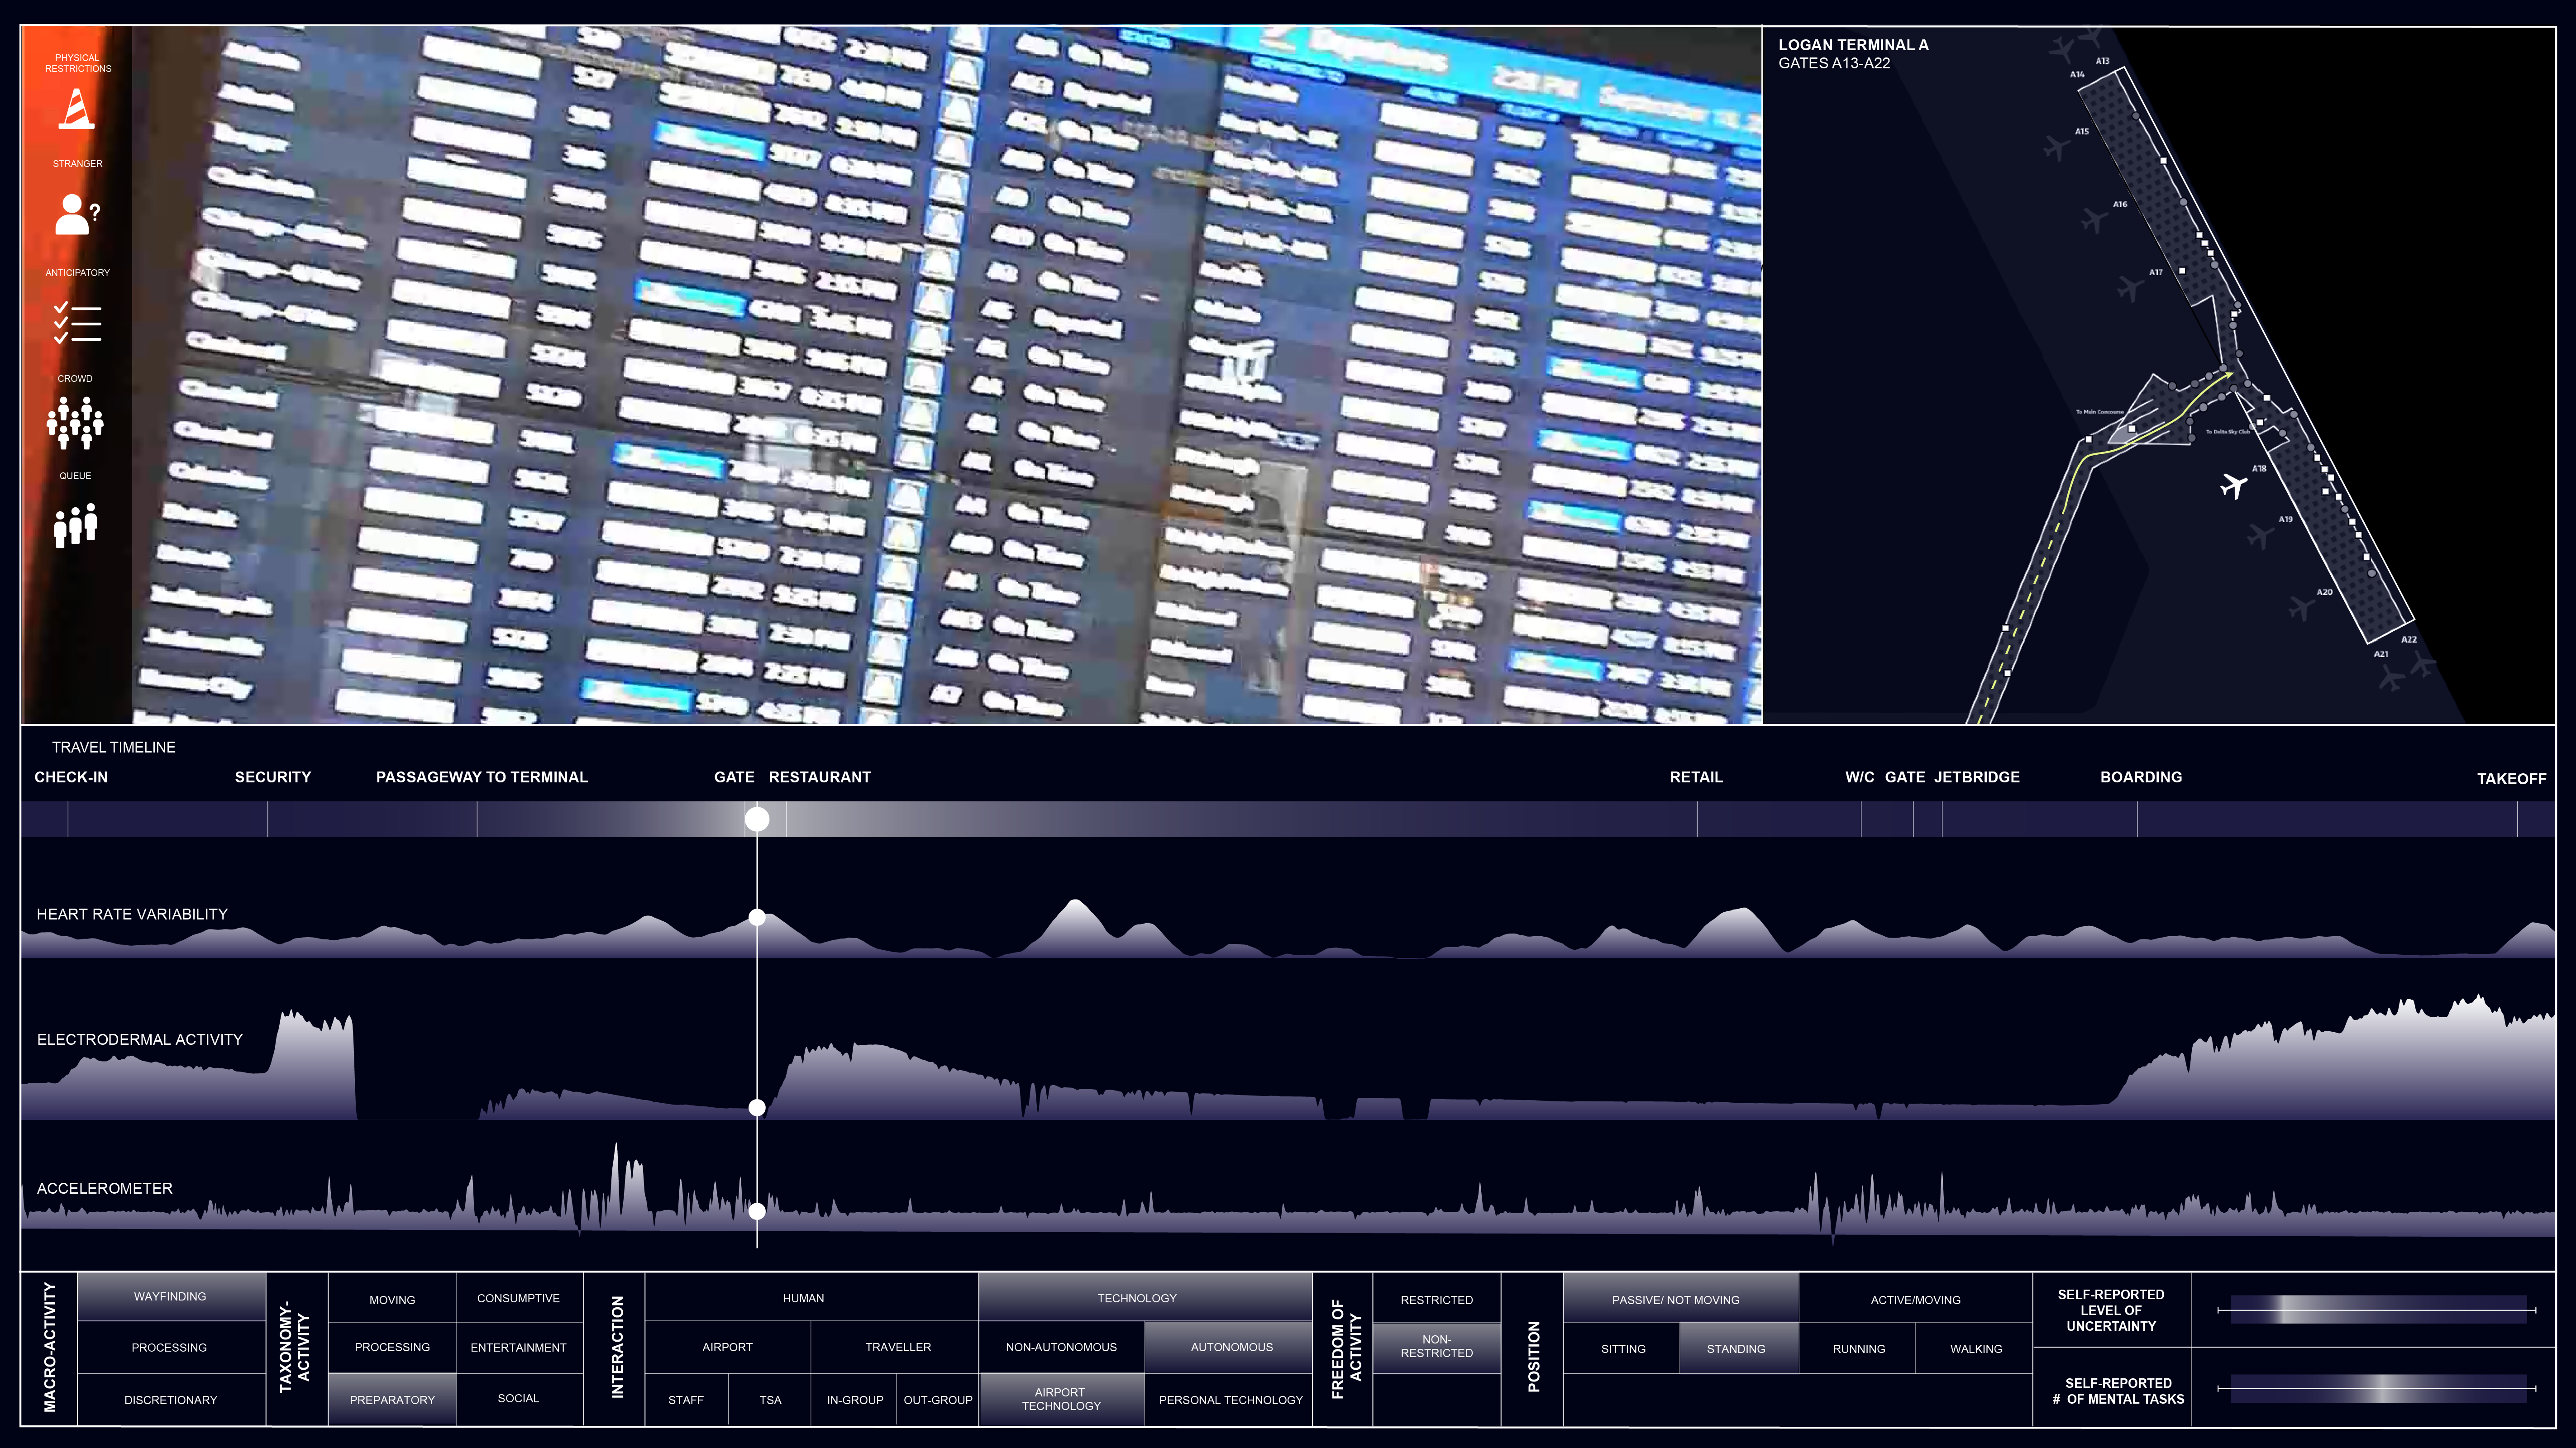Select RESTAURANT timeline stage
2576x1448 pixels.
tap(820, 777)
